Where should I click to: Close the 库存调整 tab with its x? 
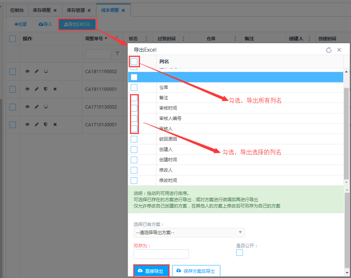(55, 10)
